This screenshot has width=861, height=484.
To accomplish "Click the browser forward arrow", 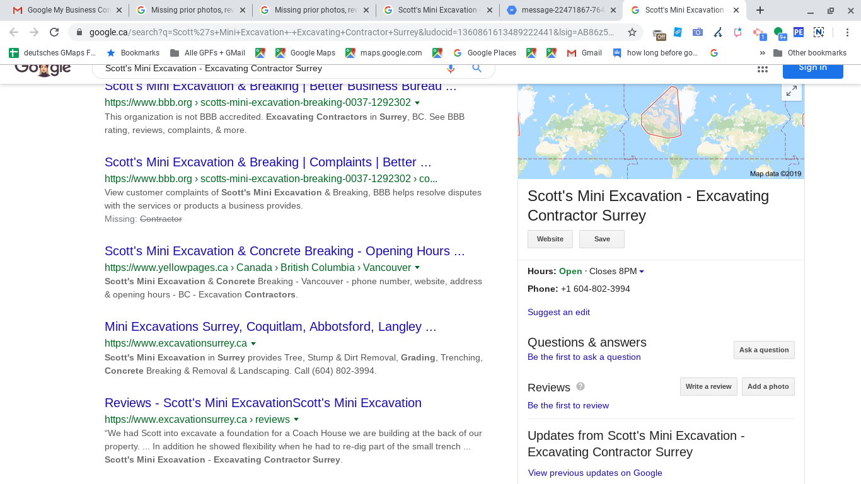I will tap(34, 32).
